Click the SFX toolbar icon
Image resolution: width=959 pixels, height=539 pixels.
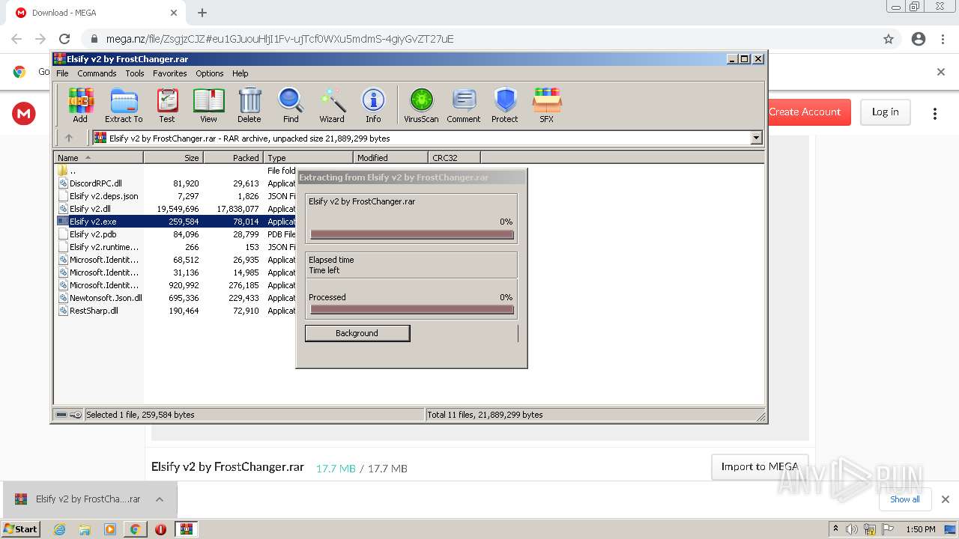547,105
